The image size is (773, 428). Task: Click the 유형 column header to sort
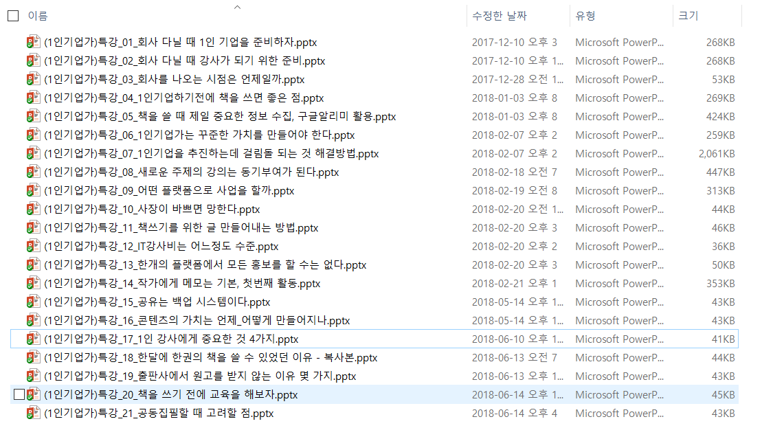click(584, 15)
